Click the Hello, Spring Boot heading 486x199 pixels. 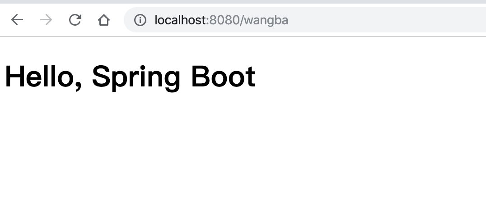coord(130,77)
